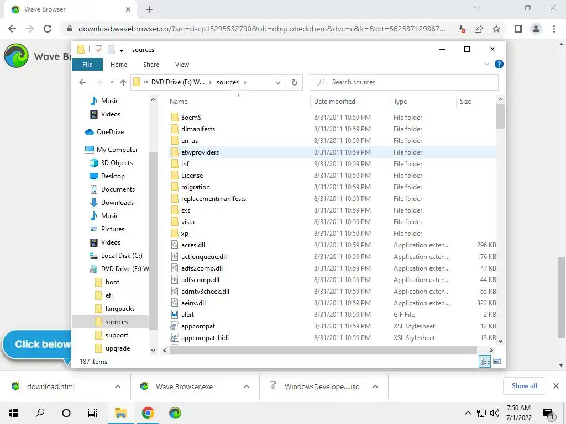Open Recent locations dropdown arrow
The height and width of the screenshot is (424, 566).
click(112, 82)
